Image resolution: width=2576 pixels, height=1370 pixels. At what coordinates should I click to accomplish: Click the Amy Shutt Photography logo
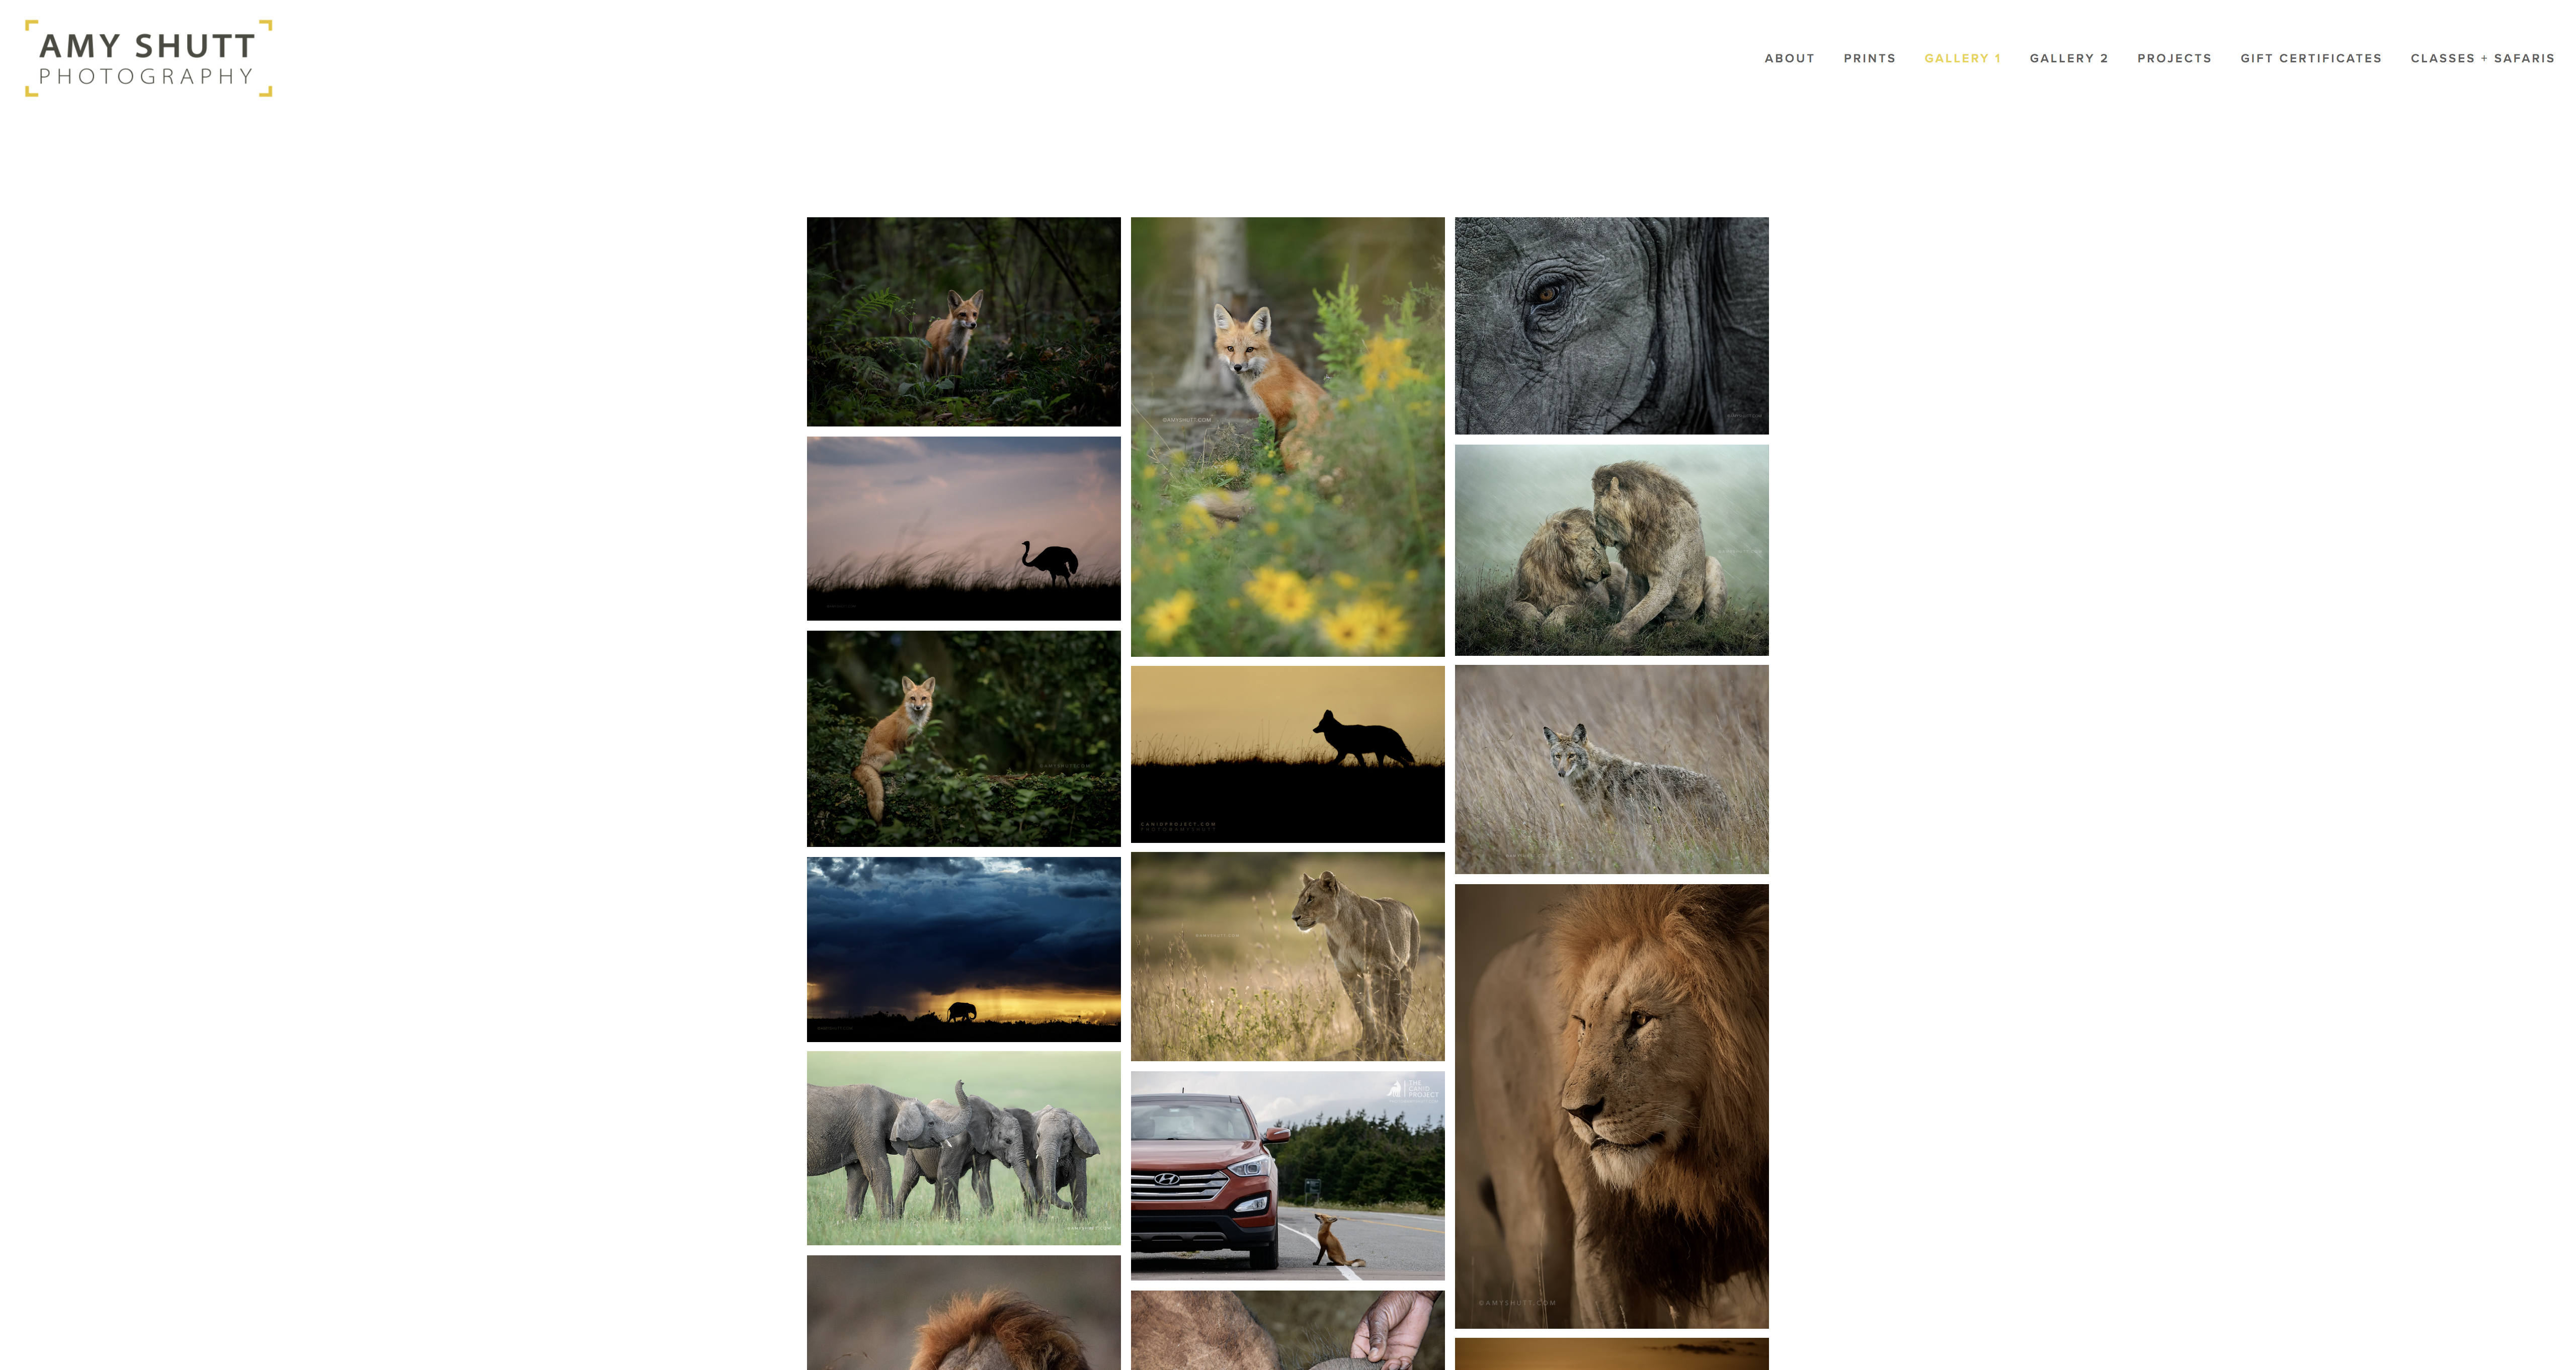point(148,59)
